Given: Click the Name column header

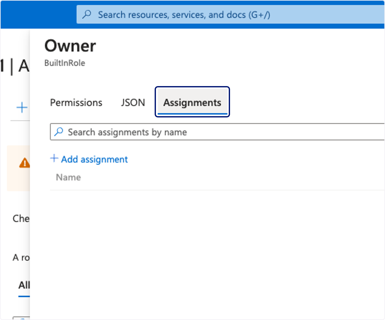Looking at the screenshot, I should point(68,177).
